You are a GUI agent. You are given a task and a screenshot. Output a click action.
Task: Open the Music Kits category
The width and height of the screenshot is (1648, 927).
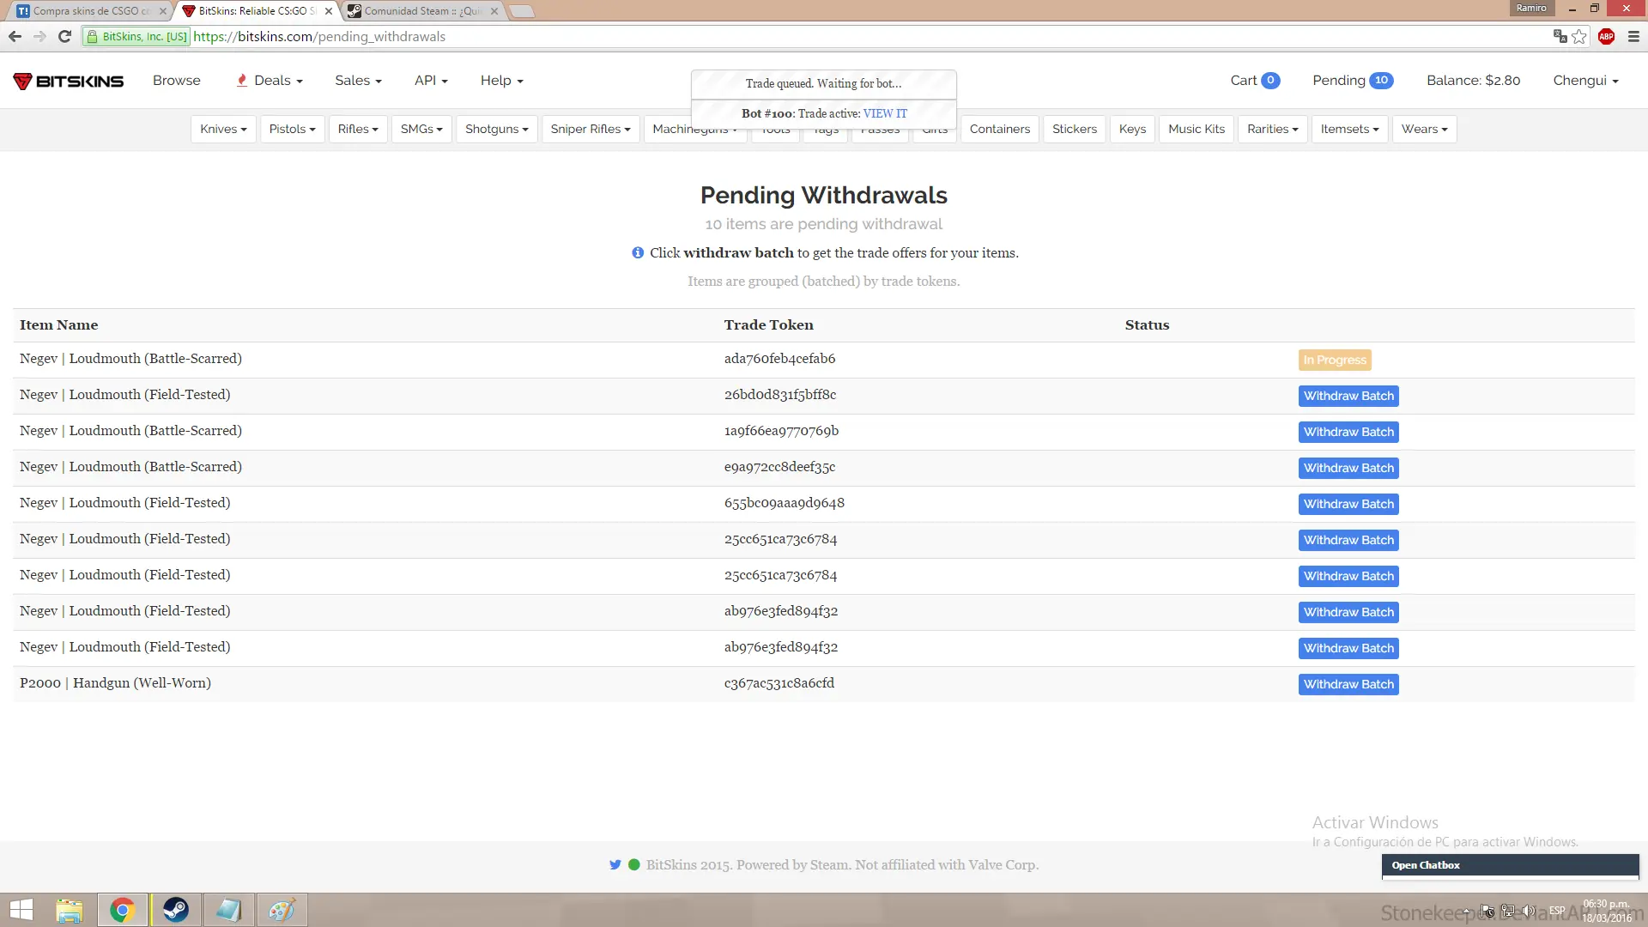click(x=1197, y=129)
